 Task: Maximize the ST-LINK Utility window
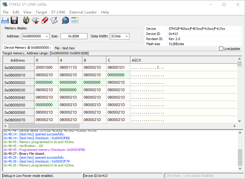(x=224, y=4)
